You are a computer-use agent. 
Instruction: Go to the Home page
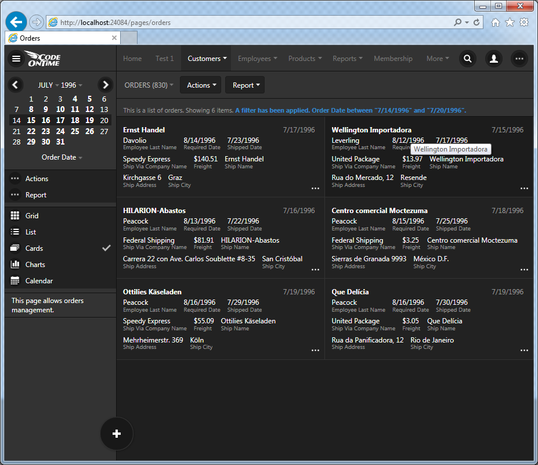(x=132, y=59)
